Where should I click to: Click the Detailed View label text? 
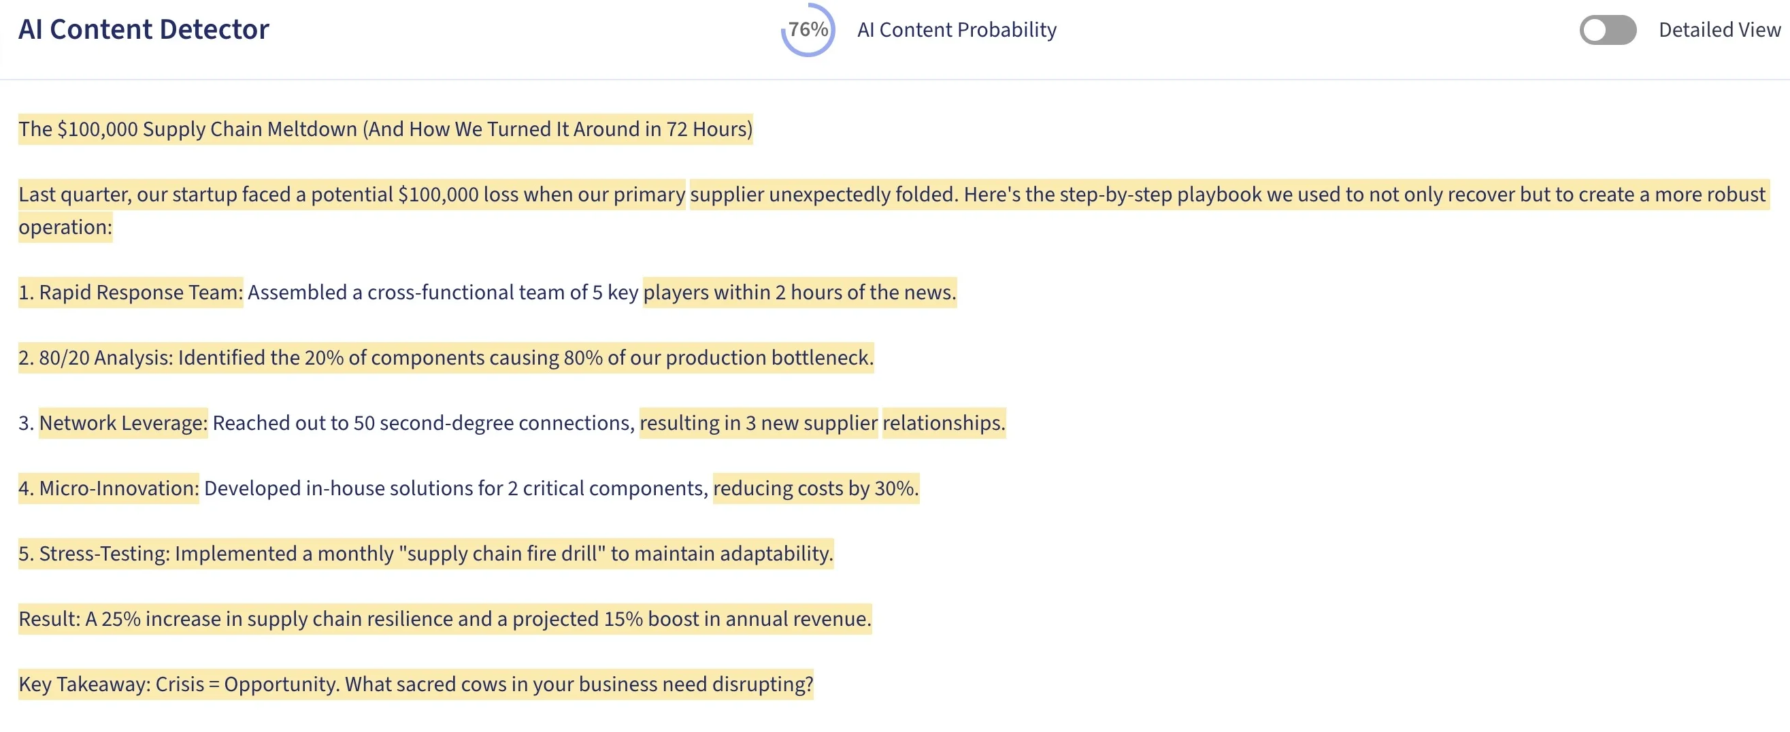click(x=1720, y=30)
